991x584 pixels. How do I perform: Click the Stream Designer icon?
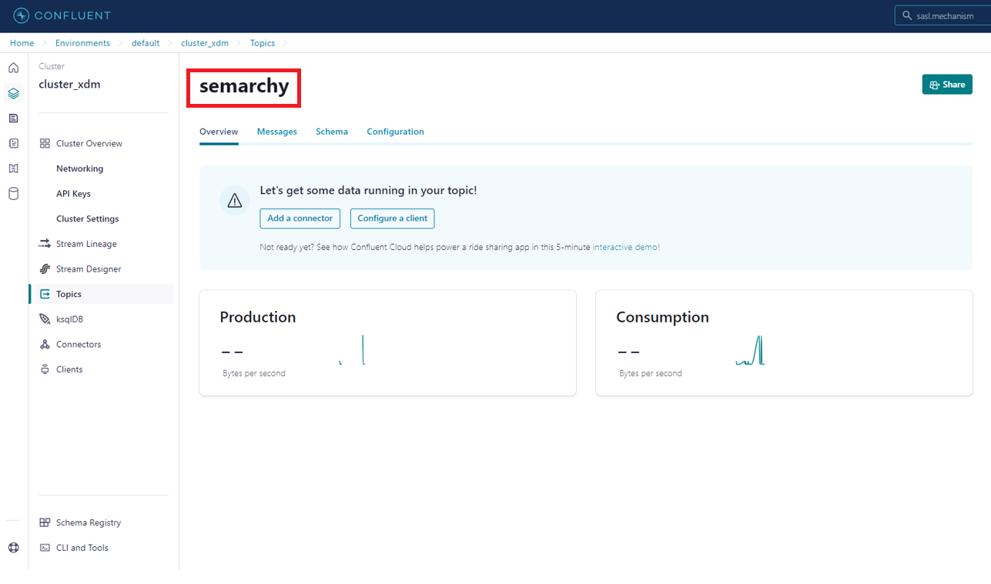click(45, 269)
